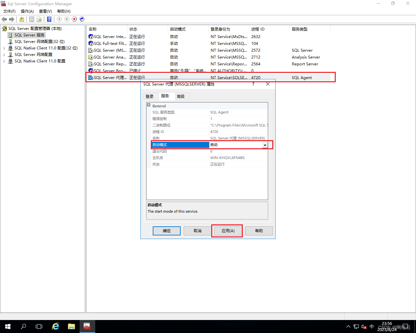The width and height of the screenshot is (416, 333).
Task: Expand the SQL Native Client 11.0 配置 node
Action: pyautogui.click(x=4, y=61)
